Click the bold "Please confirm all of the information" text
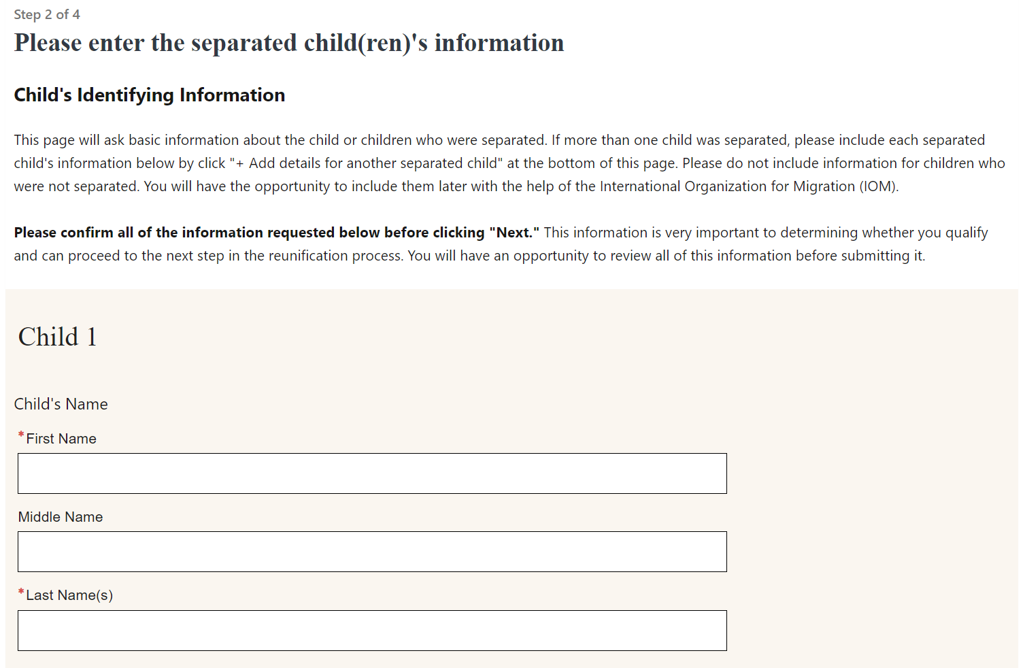 (x=249, y=233)
